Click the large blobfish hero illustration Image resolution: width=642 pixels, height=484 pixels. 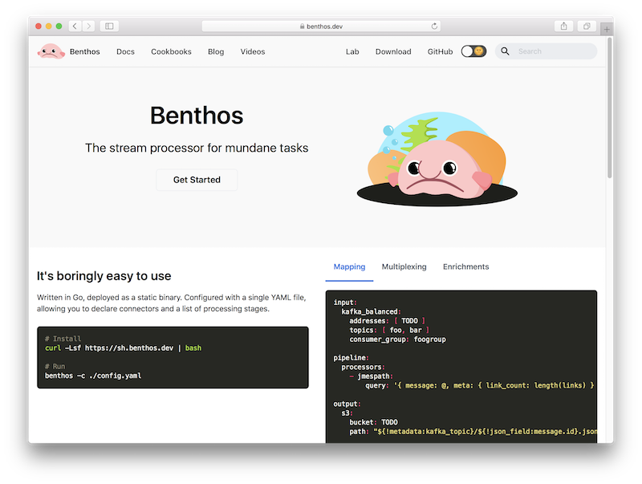click(437, 159)
